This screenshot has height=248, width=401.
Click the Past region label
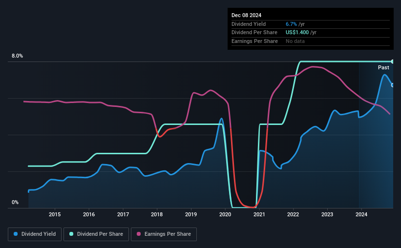(x=383, y=67)
